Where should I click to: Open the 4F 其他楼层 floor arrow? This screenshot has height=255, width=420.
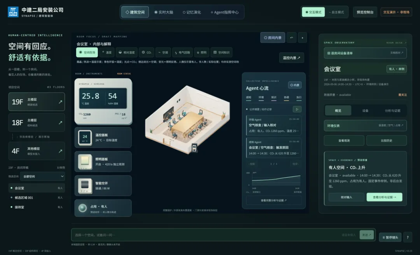(x=60, y=151)
